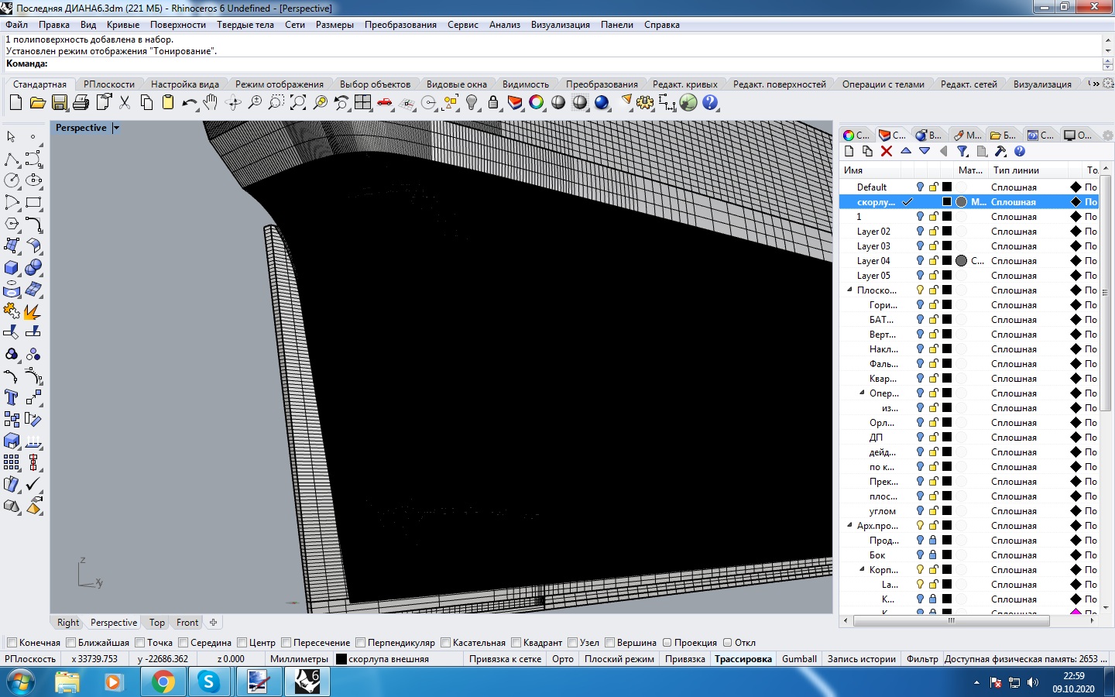Open the Поверхности menu
Screen dimensions: 1115x697
(178, 25)
